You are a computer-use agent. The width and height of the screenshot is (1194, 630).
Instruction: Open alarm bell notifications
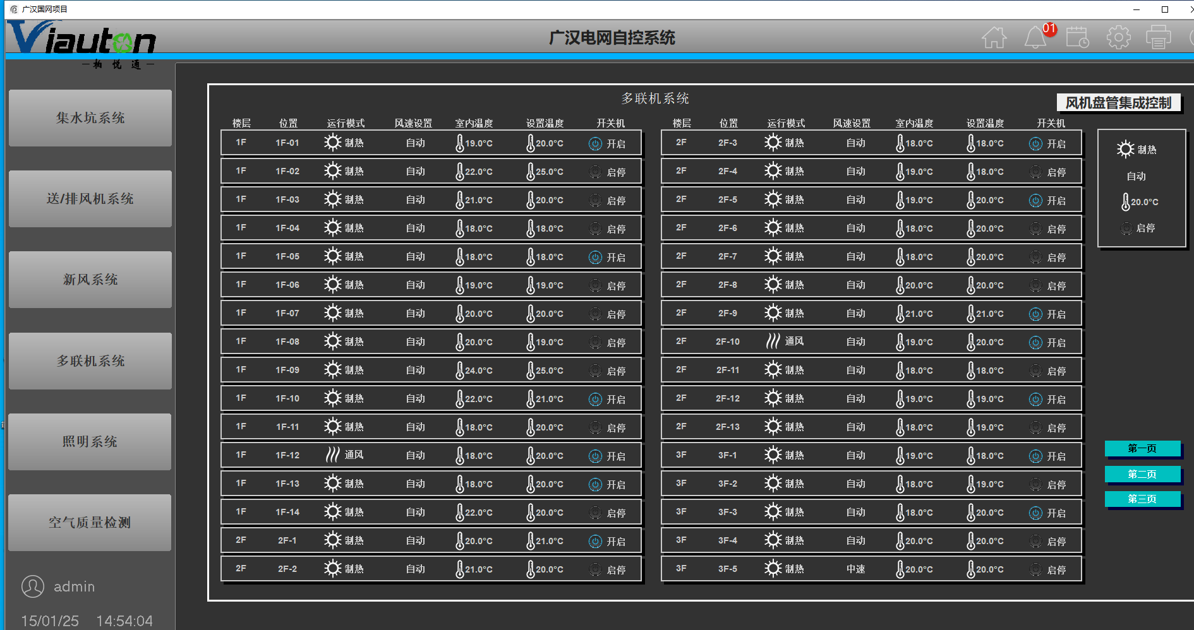(1035, 37)
